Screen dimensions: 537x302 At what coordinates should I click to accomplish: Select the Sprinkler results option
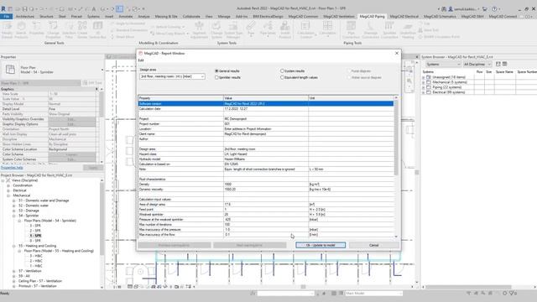216,77
